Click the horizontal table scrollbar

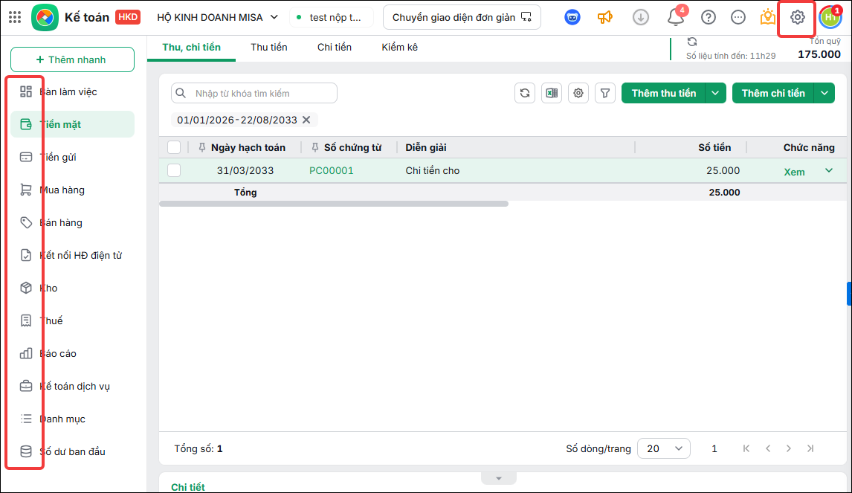pos(334,204)
